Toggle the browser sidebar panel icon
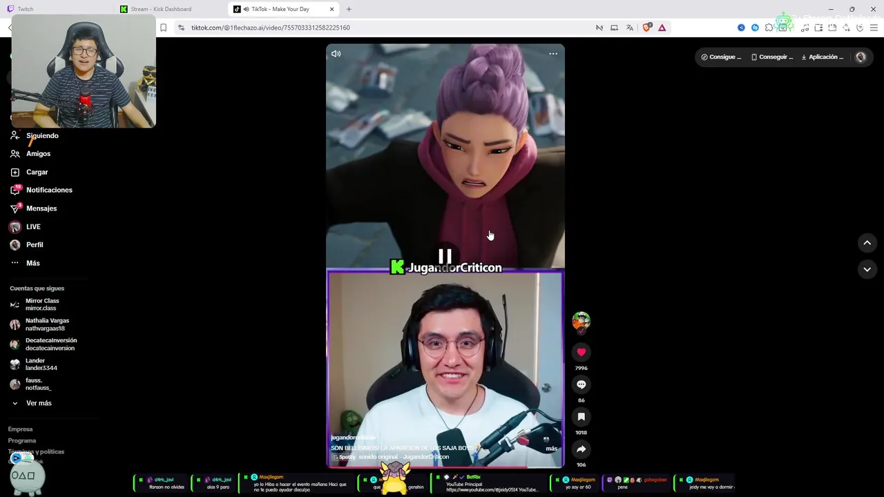Image resolution: width=884 pixels, height=497 pixels. (818, 28)
